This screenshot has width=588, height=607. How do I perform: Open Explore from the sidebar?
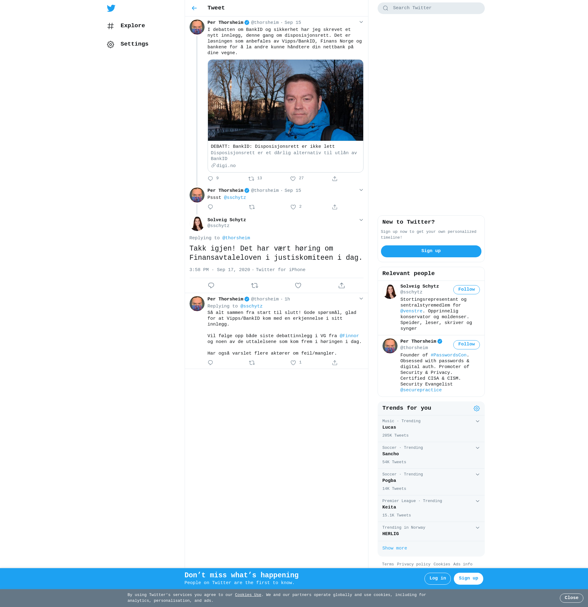point(126,26)
